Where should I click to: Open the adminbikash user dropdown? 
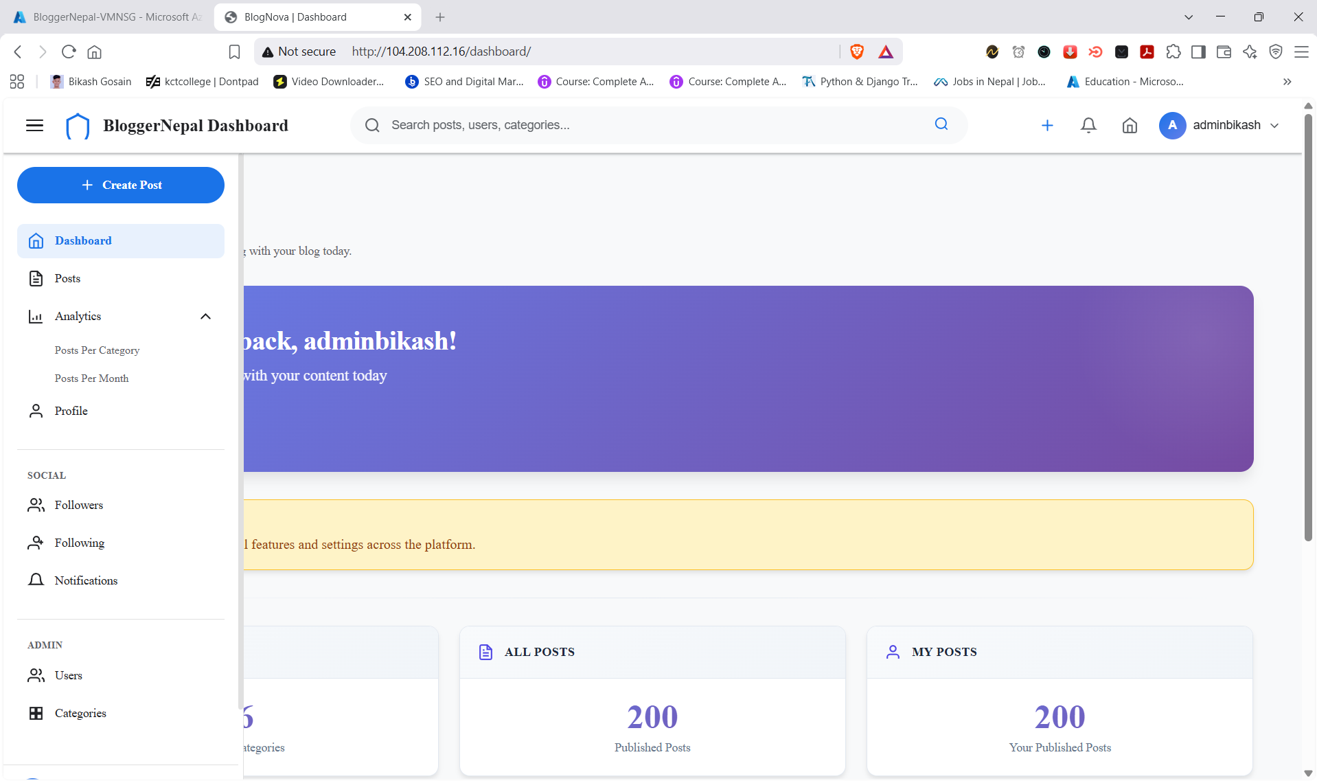tap(1219, 125)
